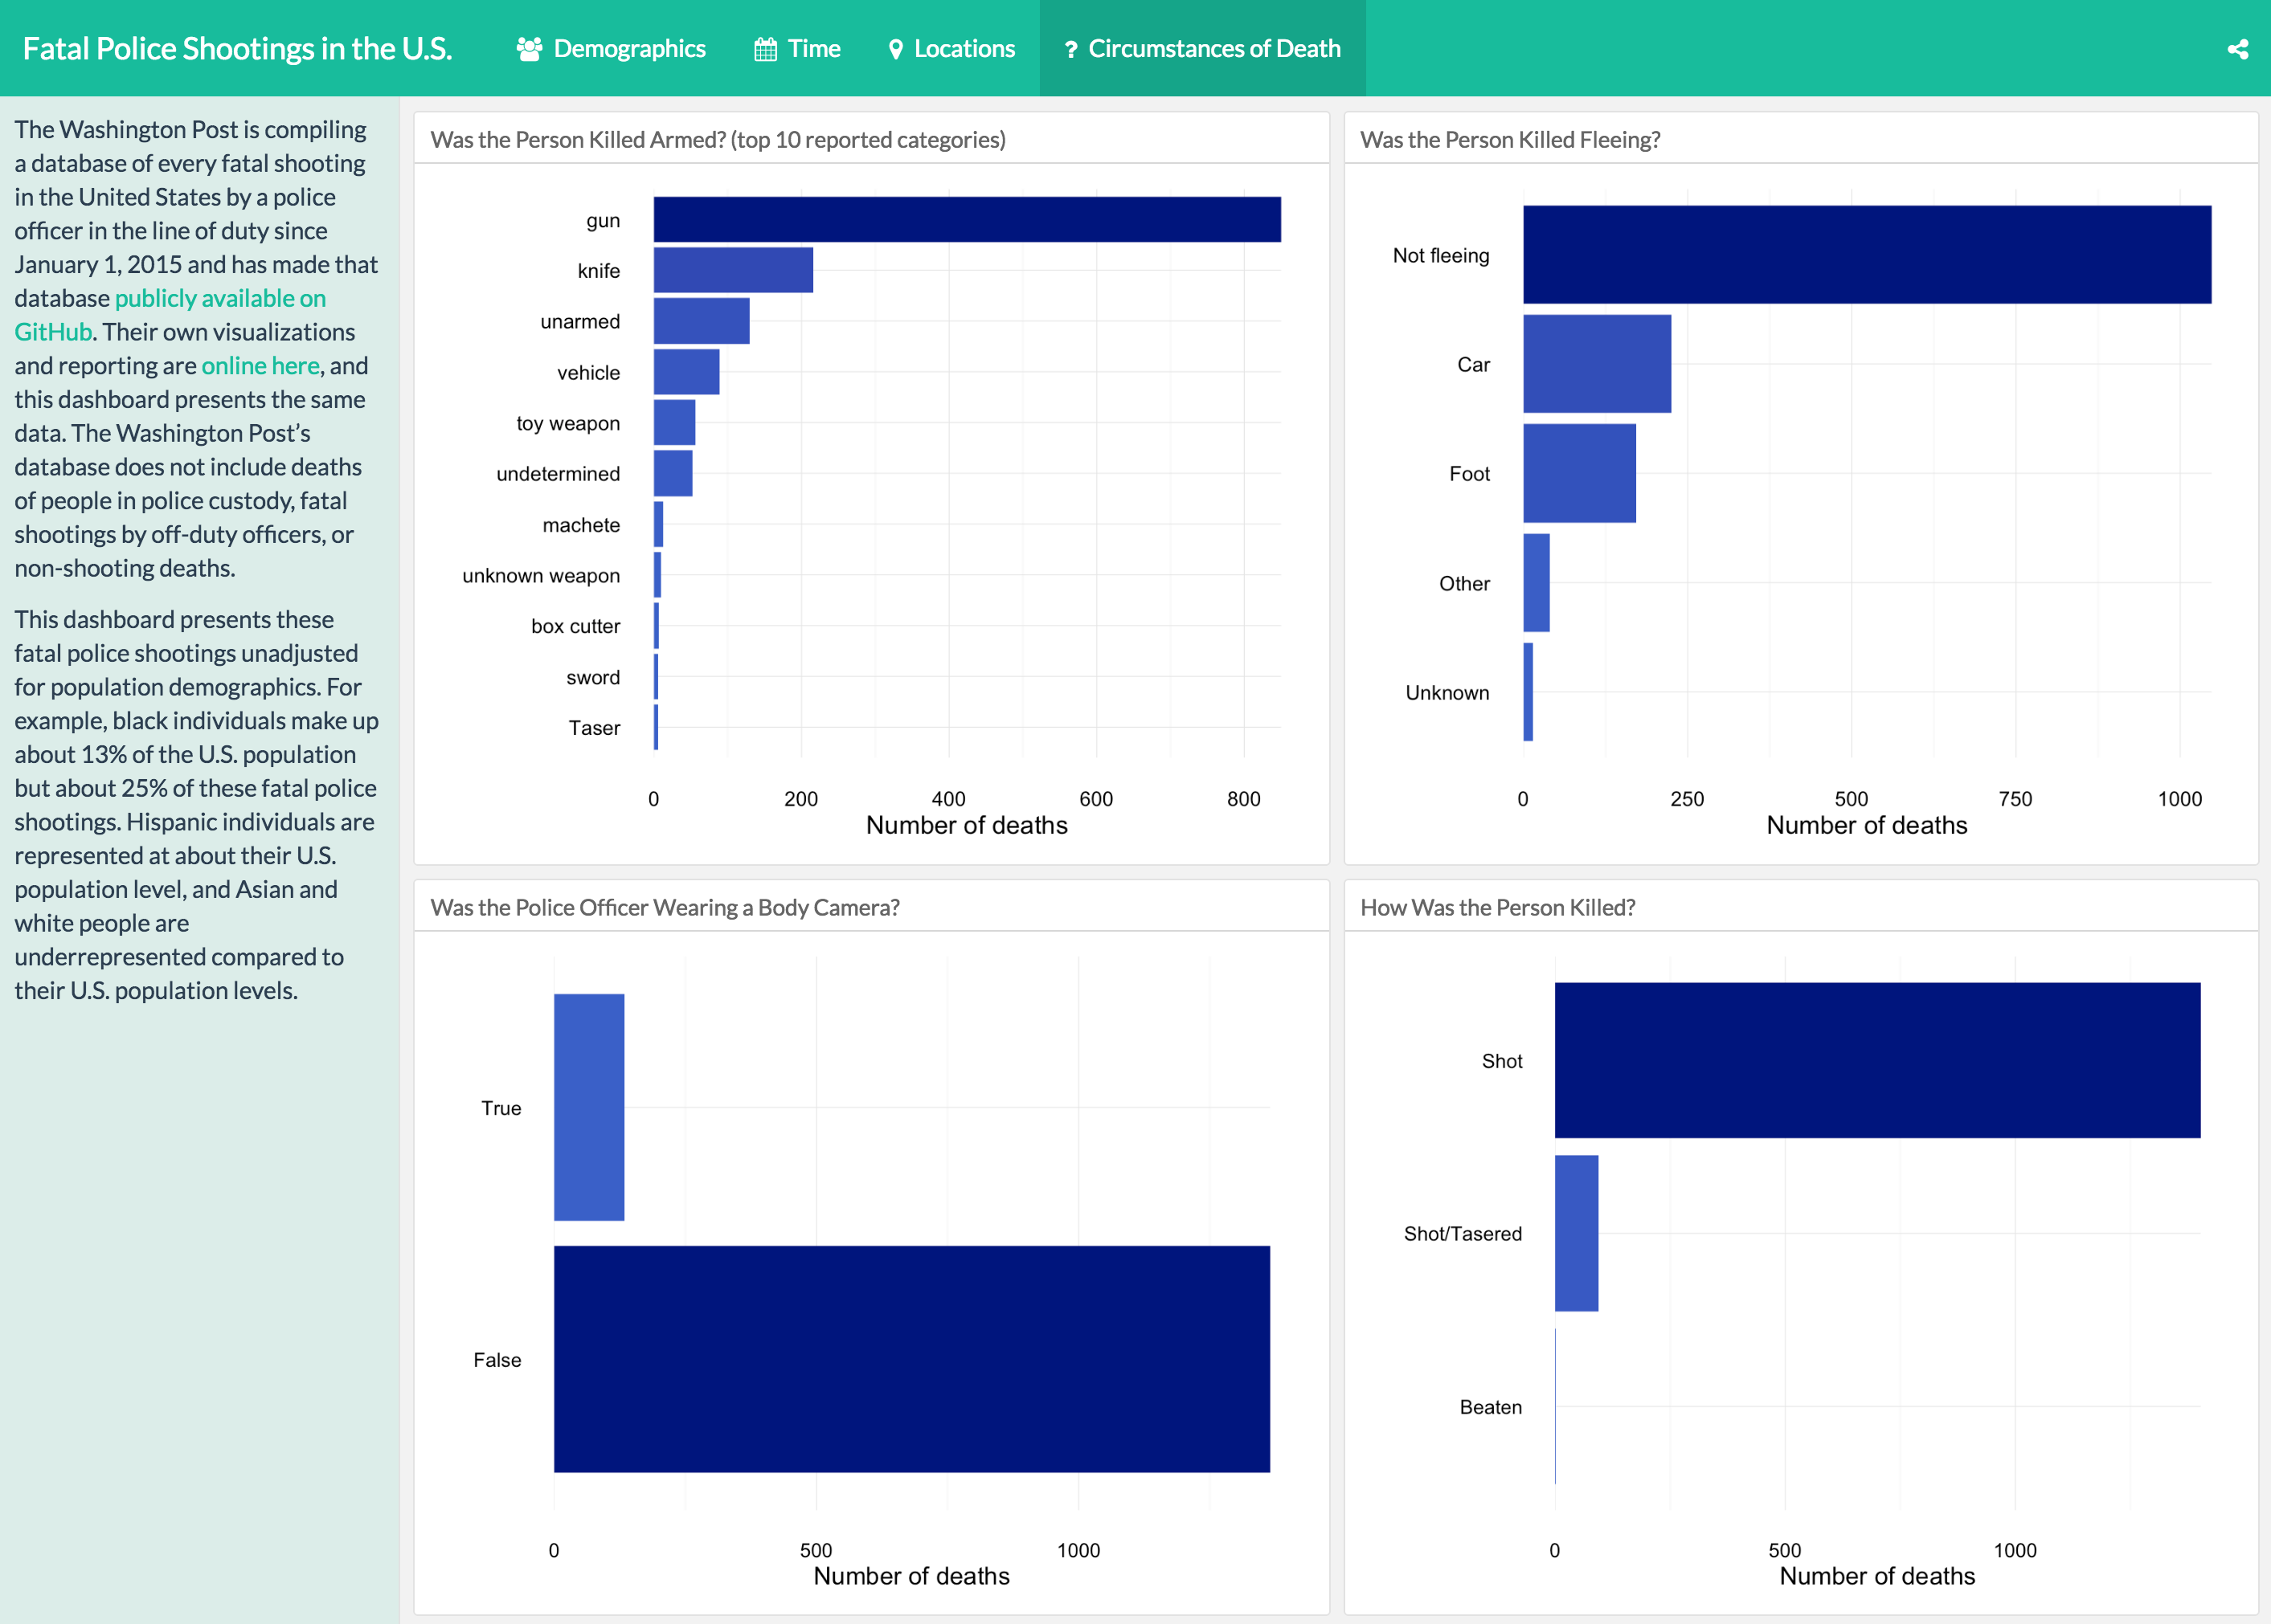Click the undetermined bar in the armed chart
The height and width of the screenshot is (1624, 2271).
[x=673, y=473]
